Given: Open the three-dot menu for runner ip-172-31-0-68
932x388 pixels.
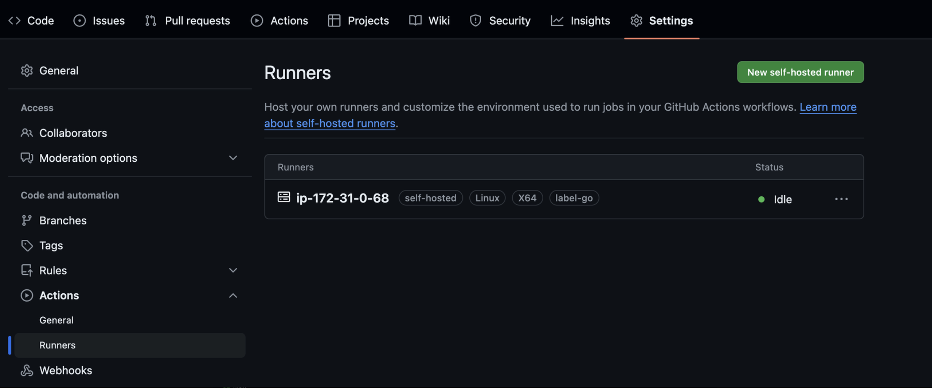Looking at the screenshot, I should 841,199.
